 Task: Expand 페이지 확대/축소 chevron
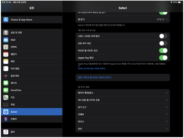[x=167, y=93]
